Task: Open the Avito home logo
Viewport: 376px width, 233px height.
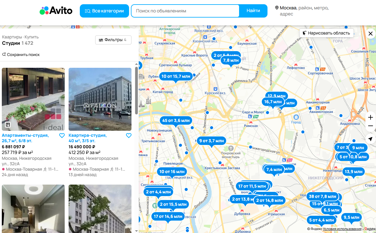Action: click(56, 11)
